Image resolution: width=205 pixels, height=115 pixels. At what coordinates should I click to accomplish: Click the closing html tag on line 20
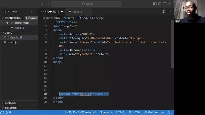pyautogui.click(x=58, y=102)
